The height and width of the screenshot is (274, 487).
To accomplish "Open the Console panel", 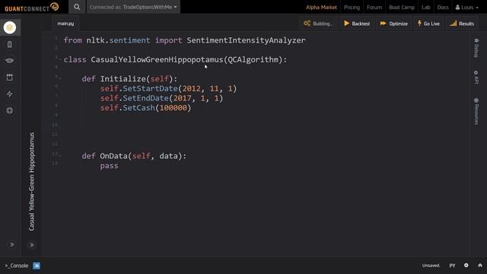I will (17, 266).
